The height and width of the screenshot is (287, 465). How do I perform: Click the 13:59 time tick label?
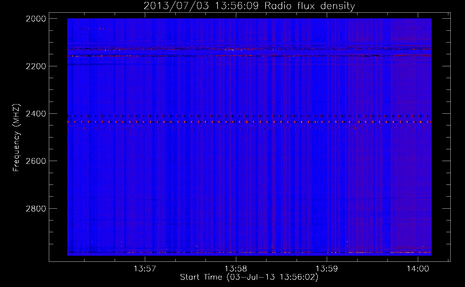pyautogui.click(x=327, y=269)
